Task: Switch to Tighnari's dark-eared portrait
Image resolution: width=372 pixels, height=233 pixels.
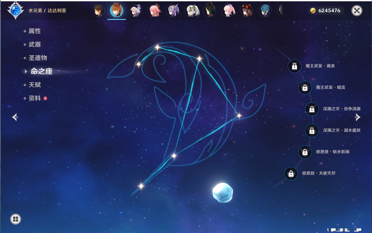Action: tap(210, 11)
